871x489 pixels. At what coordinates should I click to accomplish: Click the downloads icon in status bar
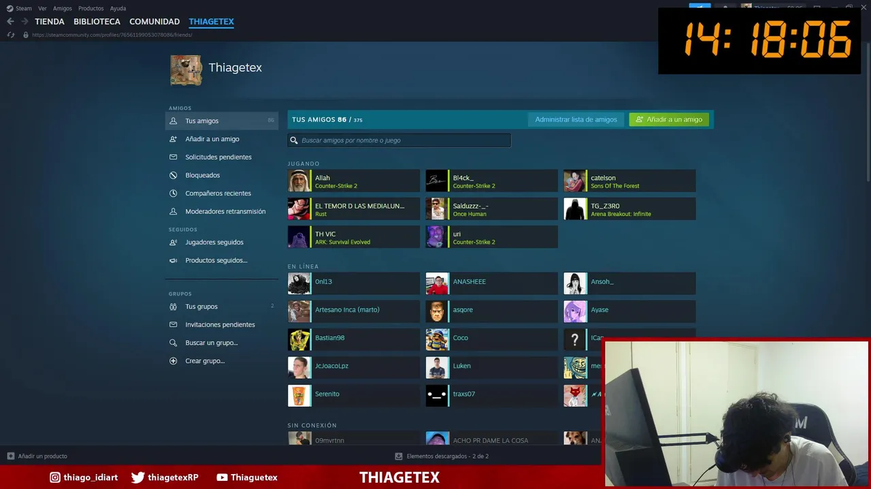tap(399, 456)
